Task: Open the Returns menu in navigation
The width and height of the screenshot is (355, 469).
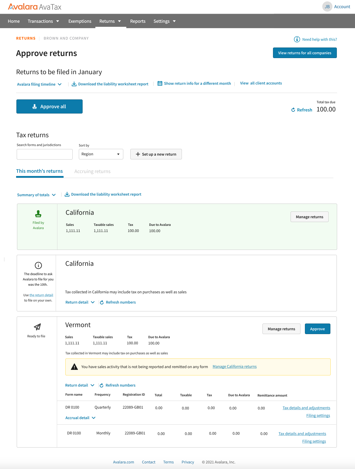Action: click(x=110, y=21)
